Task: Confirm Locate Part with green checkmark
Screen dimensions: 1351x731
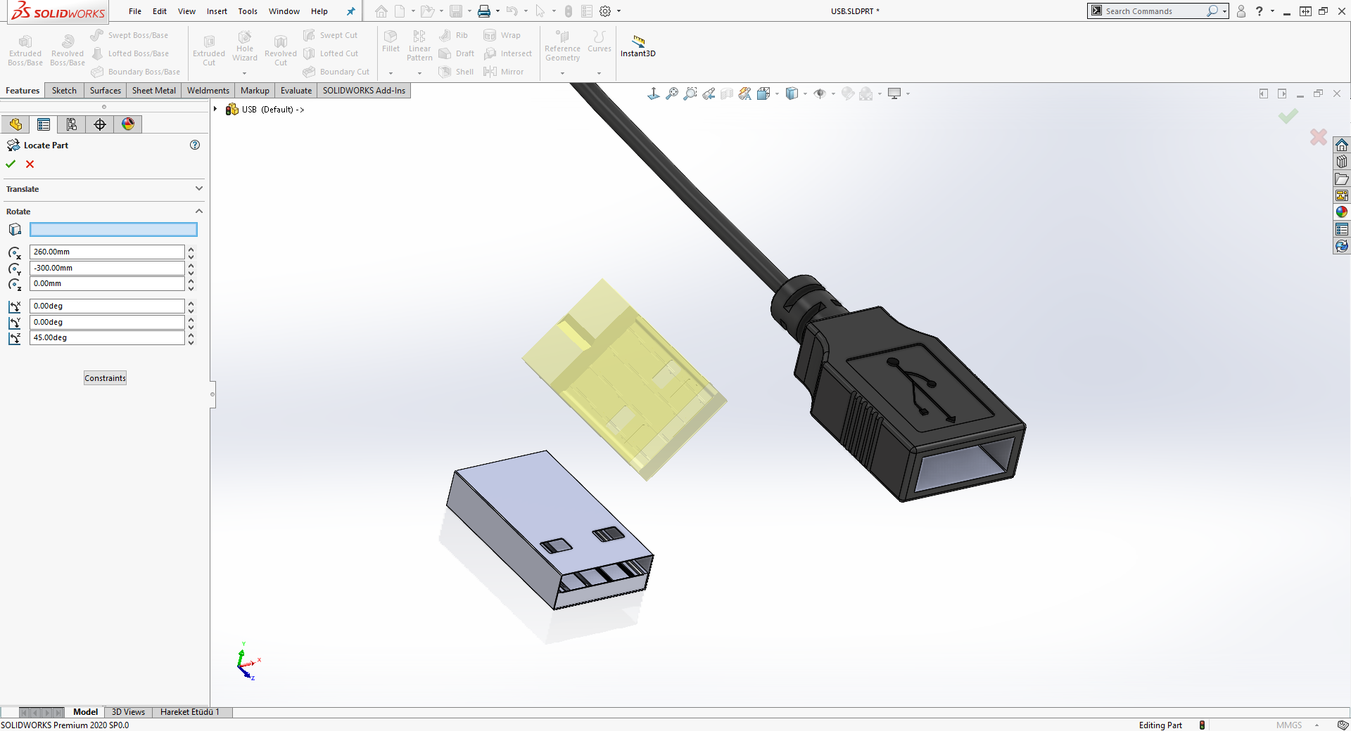Action: (x=10, y=164)
